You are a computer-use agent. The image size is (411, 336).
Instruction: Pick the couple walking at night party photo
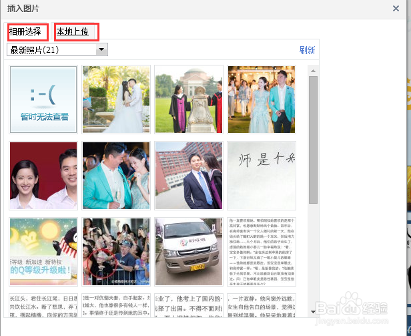[262, 100]
